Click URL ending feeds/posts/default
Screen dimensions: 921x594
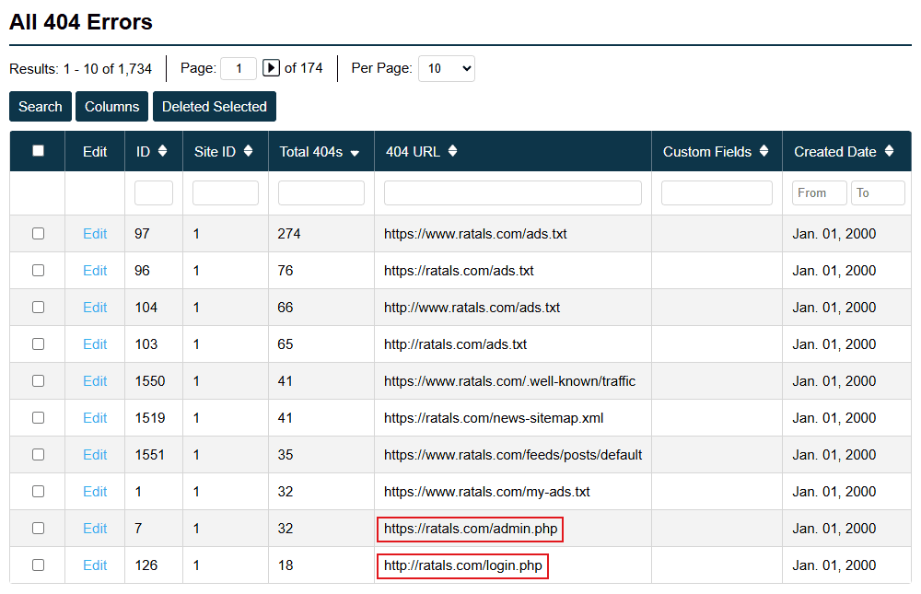tap(513, 455)
